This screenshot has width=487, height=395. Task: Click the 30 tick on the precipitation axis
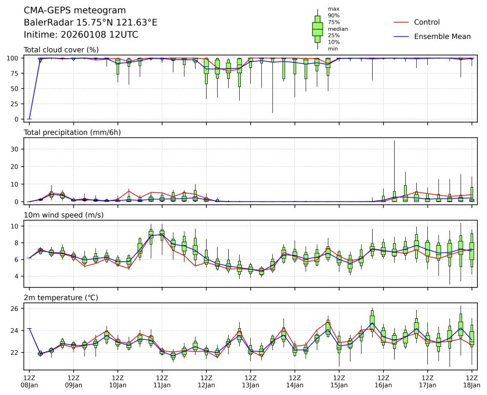(x=17, y=149)
